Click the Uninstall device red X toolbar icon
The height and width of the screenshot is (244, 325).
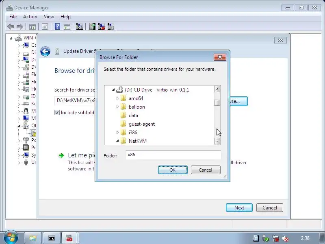pyautogui.click(x=101, y=26)
